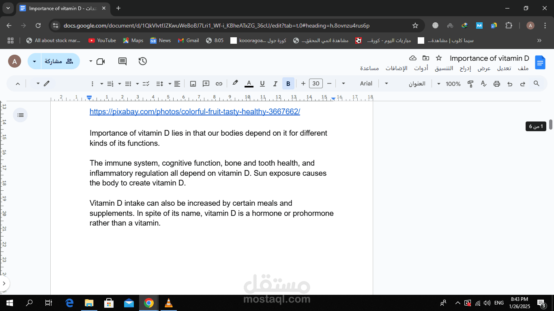Star the Importance of vitamin D document

pyautogui.click(x=439, y=58)
